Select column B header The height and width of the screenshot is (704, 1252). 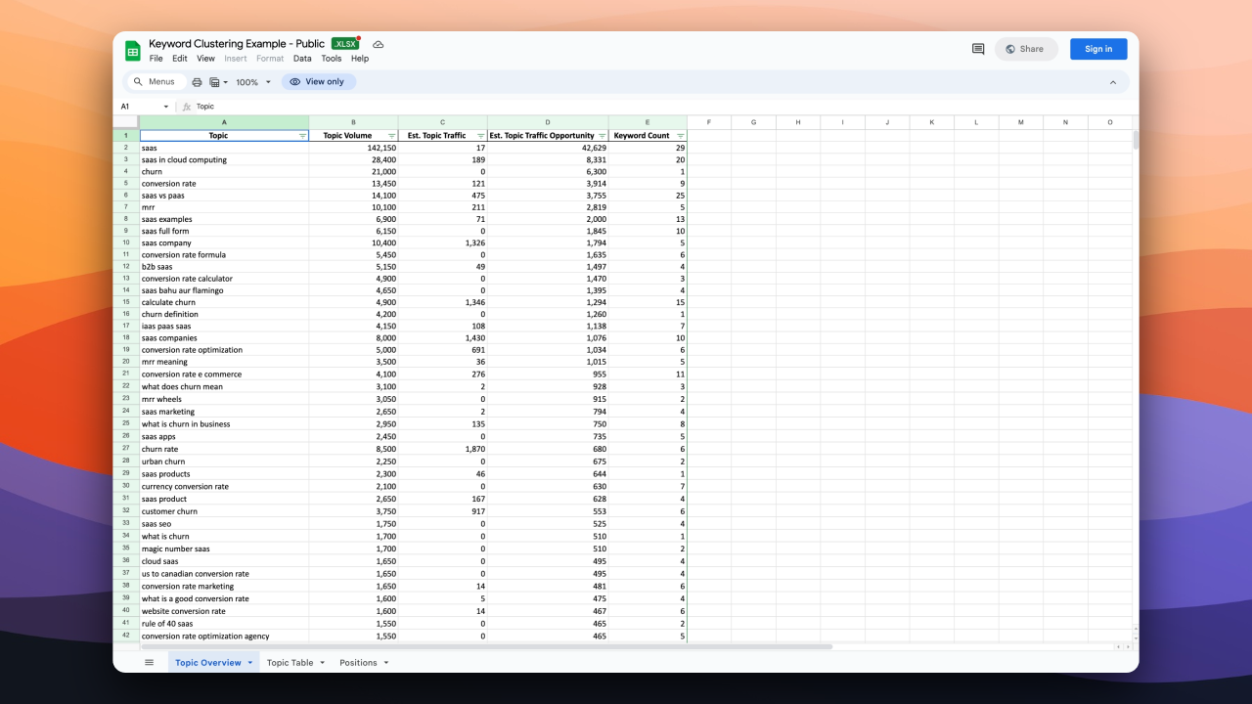point(353,122)
